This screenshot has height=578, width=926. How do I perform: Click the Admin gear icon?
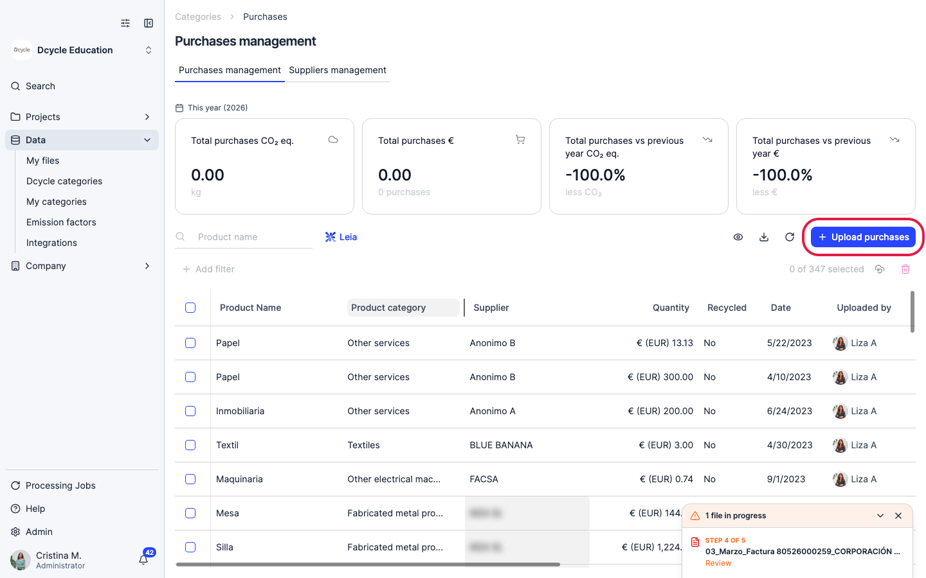tap(15, 532)
